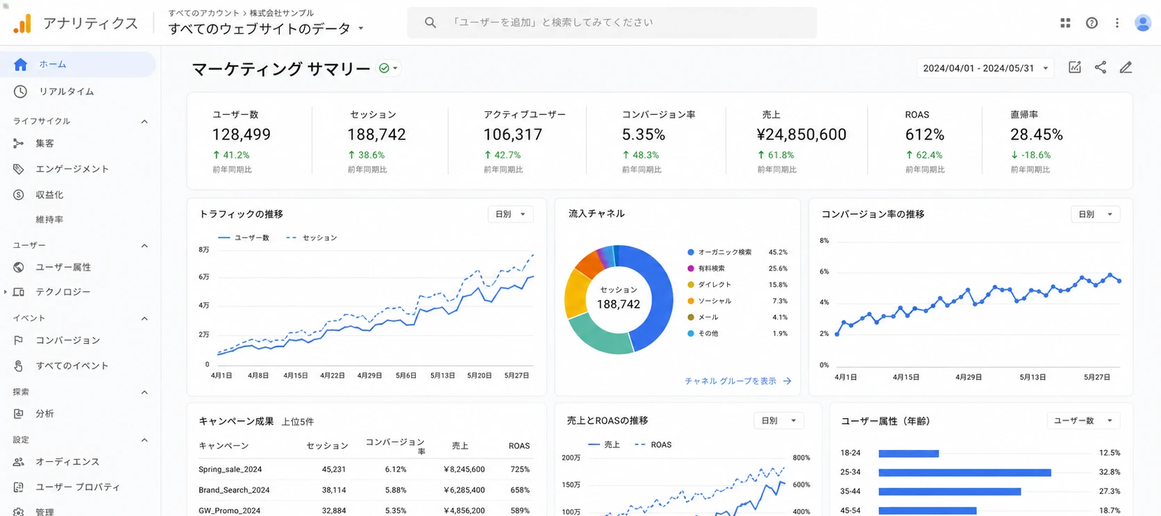Click the donut chart center セッション total
Viewport: 1161px width, 516px height.
click(619, 299)
